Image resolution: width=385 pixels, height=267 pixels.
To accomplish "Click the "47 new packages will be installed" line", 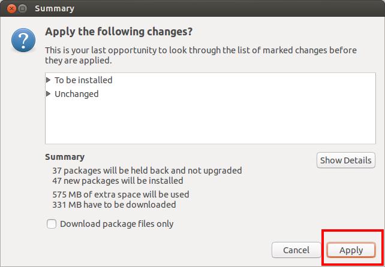I will [118, 180].
